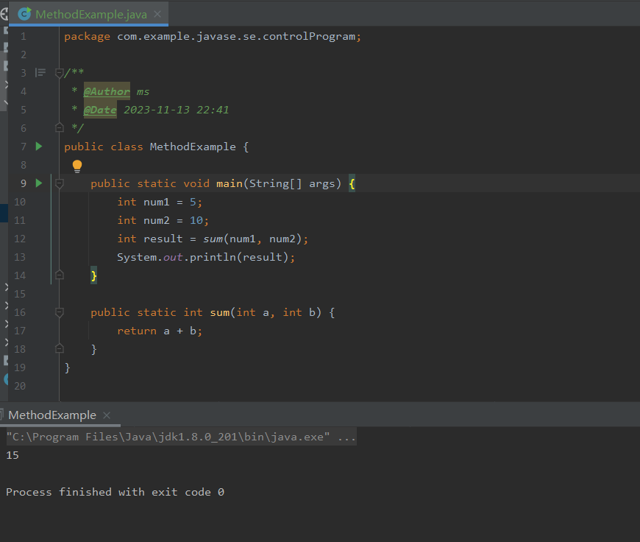Click the Java class icon on the file tab
The image size is (640, 542).
click(x=24, y=14)
